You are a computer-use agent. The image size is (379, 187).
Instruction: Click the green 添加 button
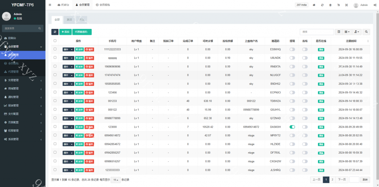(x=65, y=32)
